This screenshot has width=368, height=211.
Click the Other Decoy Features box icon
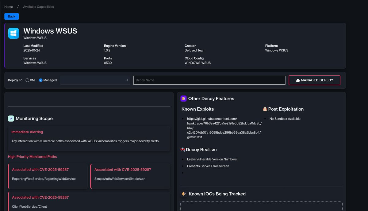183,98
